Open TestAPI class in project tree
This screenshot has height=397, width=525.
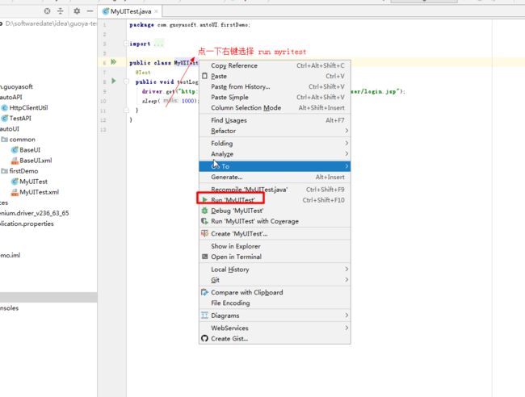20,119
